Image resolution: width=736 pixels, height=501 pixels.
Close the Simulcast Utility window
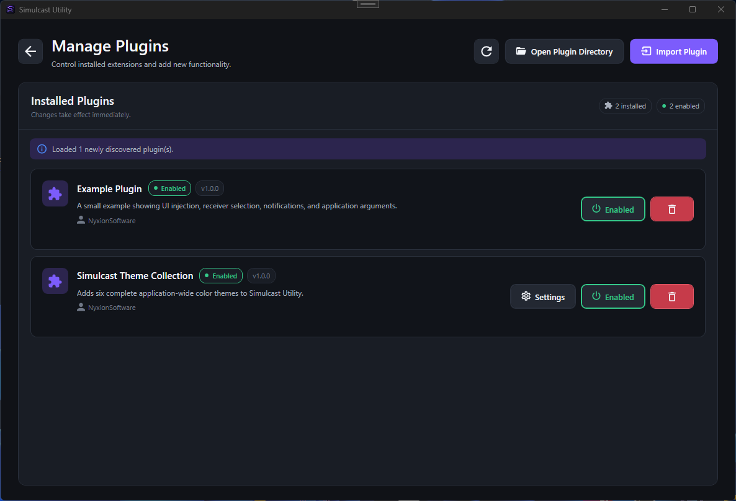[x=721, y=9]
